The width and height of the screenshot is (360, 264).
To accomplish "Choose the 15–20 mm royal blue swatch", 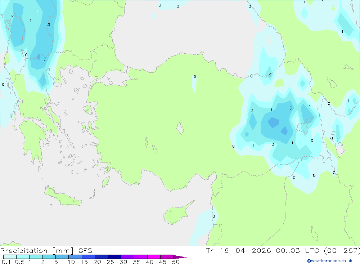I will click(88, 257).
